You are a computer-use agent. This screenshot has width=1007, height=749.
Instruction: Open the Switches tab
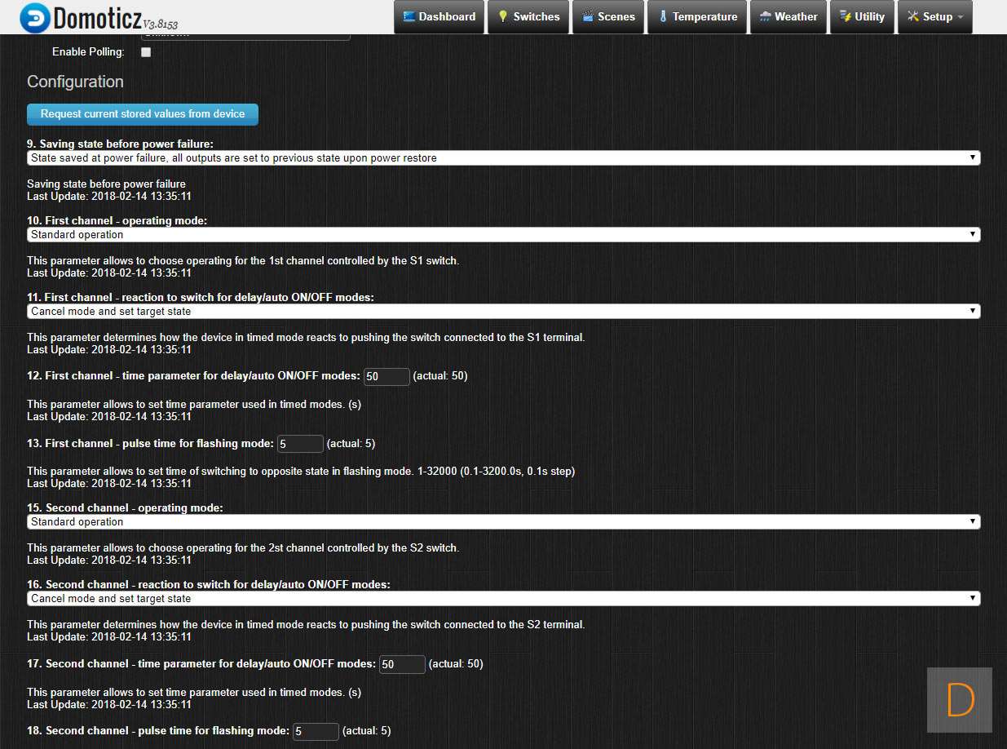[528, 17]
